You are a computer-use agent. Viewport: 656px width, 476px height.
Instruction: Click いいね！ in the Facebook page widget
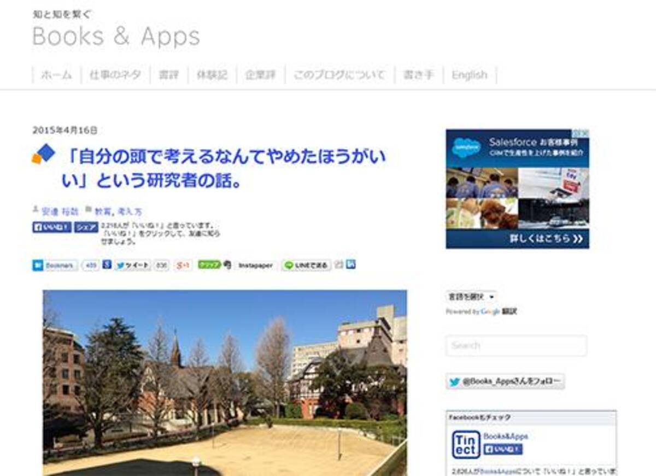click(x=503, y=449)
